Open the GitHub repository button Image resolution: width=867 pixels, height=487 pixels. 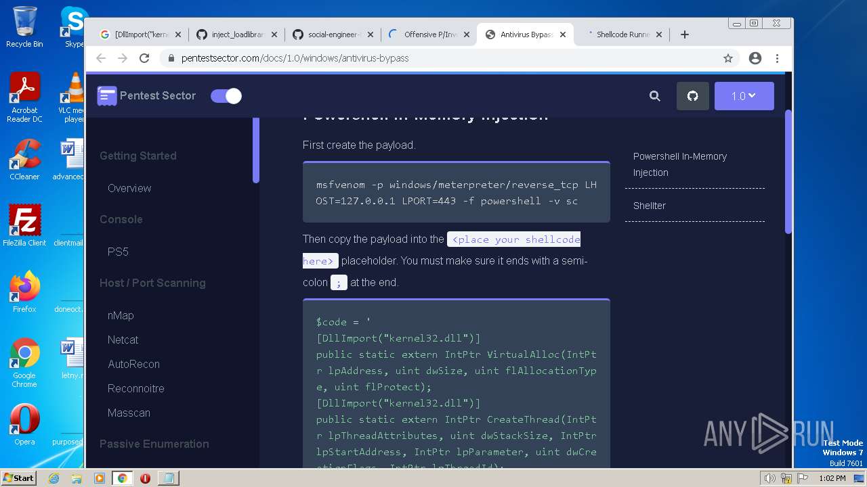[x=692, y=96]
